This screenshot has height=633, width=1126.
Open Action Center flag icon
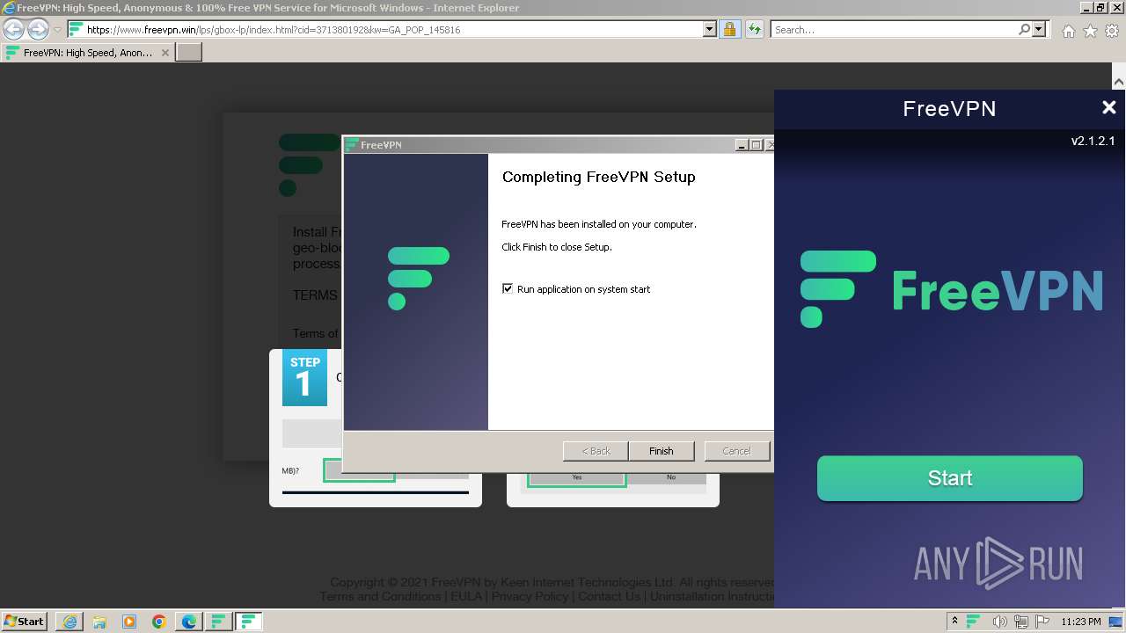(x=1042, y=622)
